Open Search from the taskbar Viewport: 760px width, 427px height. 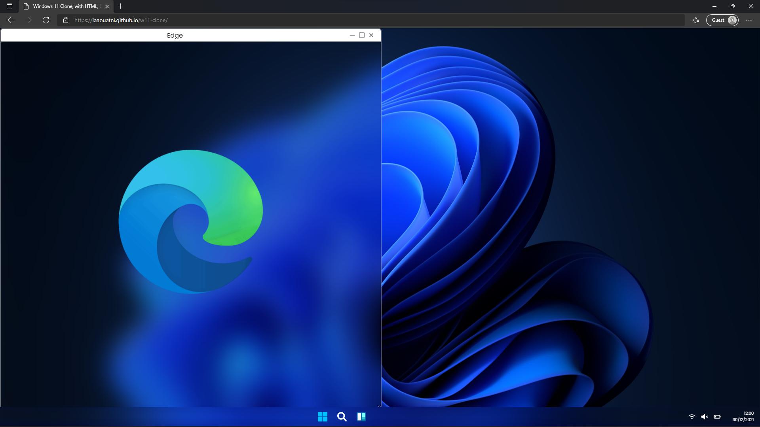pyautogui.click(x=342, y=416)
